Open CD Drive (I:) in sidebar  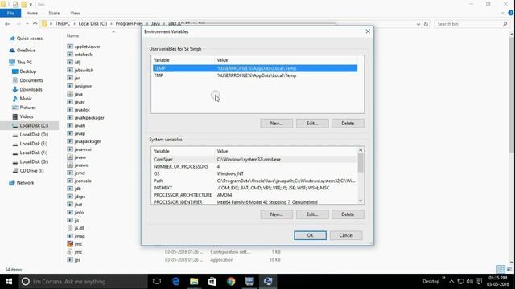[31, 171]
